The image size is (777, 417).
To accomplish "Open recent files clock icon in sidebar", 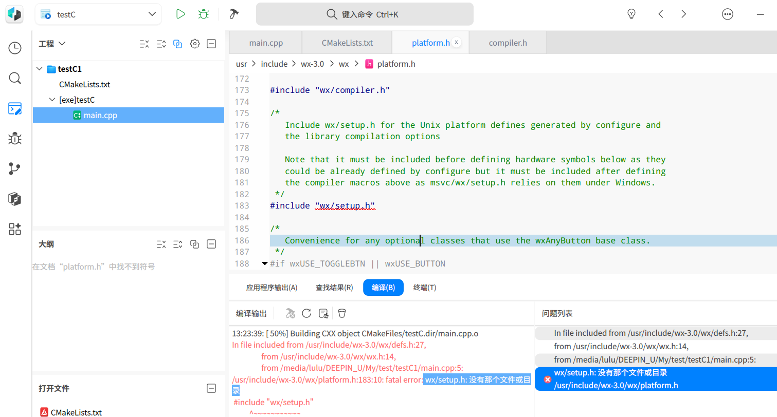I will click(15, 48).
